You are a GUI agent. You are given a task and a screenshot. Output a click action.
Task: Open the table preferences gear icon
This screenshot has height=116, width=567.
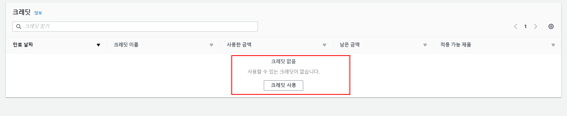click(x=551, y=26)
